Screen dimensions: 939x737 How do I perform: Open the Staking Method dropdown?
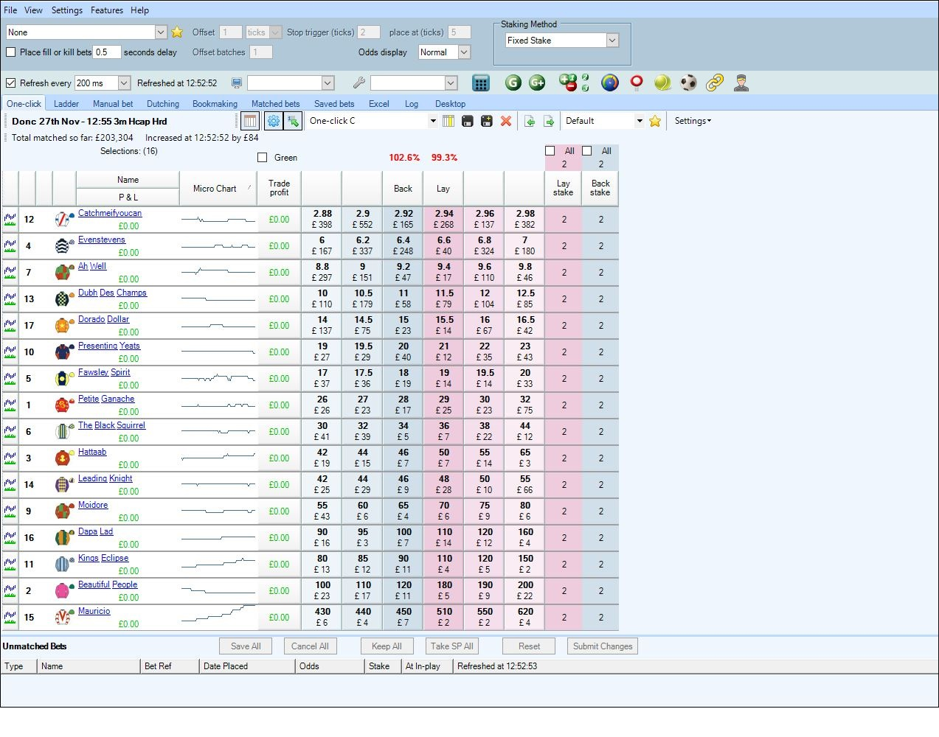click(613, 40)
